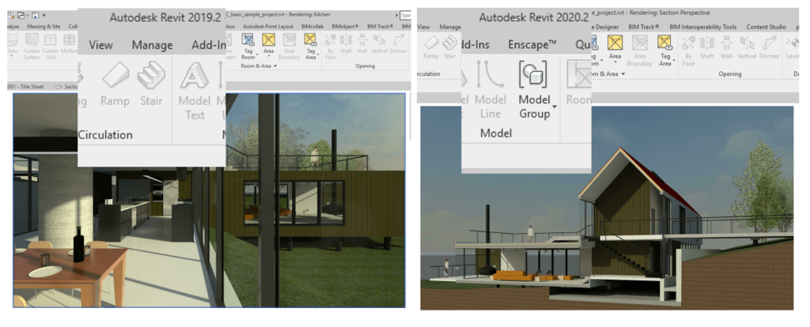
Task: Open Quick Access Toolbar customize arrow in 2019.2
Action: 44,15
